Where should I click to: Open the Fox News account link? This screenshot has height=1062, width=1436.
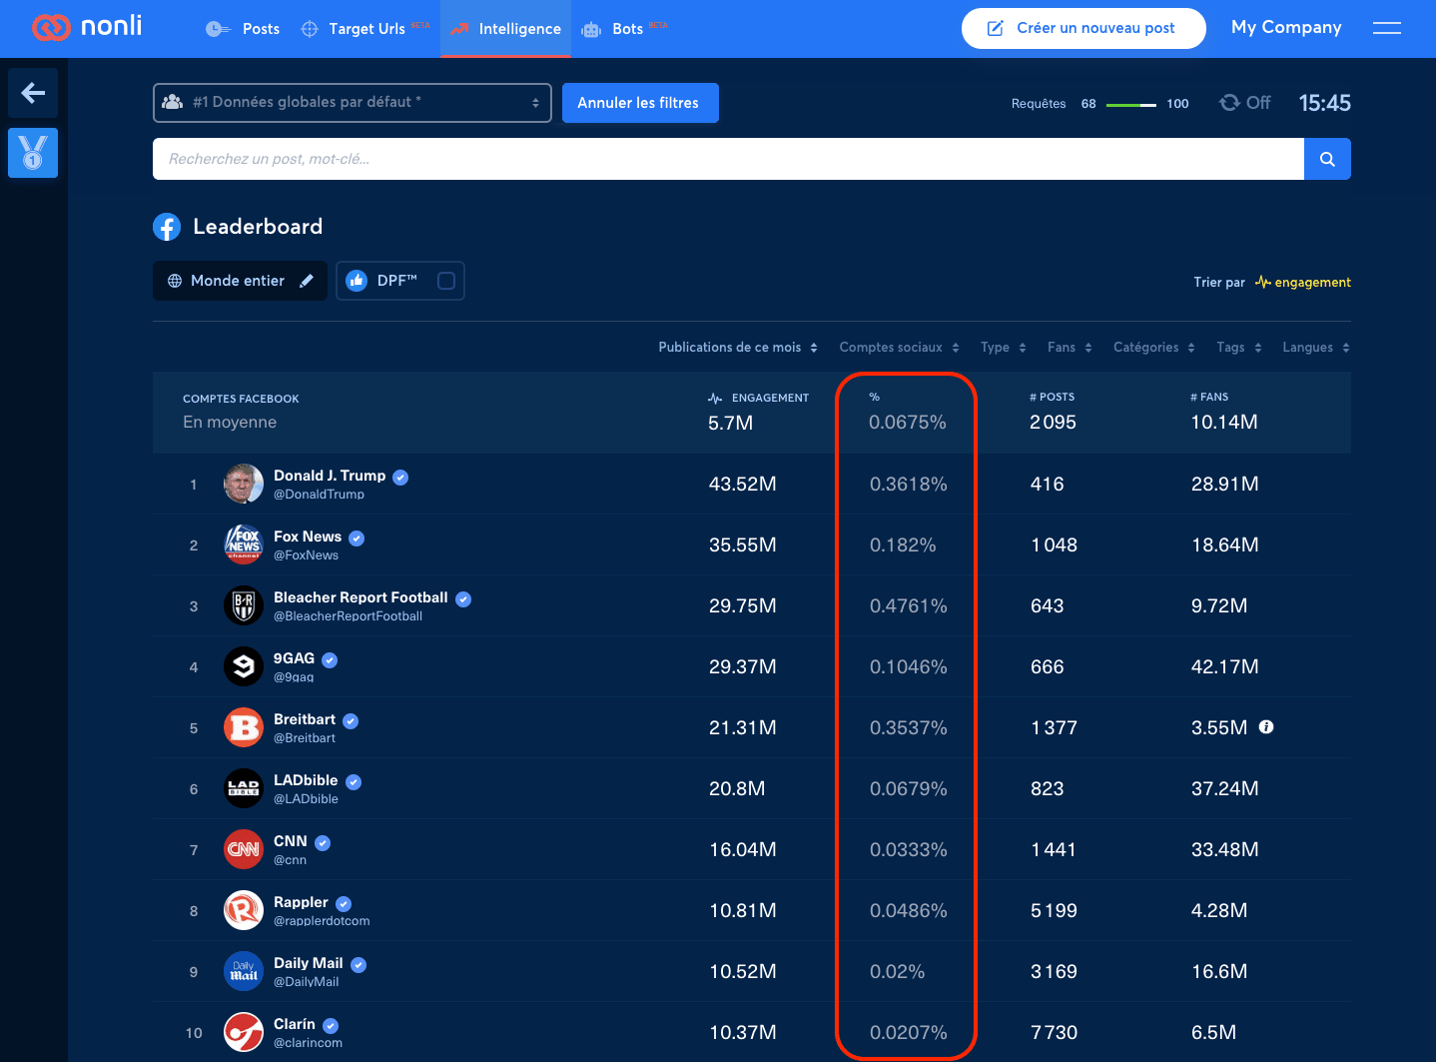click(x=308, y=536)
